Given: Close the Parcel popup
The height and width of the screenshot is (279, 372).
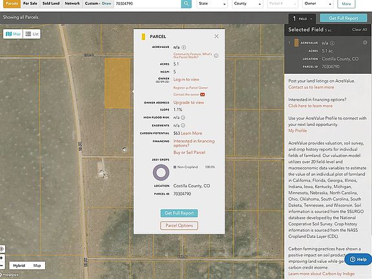Looking at the screenshot, I should coord(216,36).
